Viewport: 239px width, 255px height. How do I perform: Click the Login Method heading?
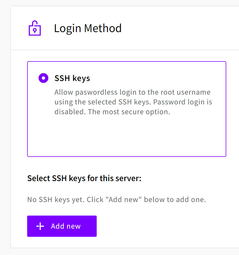(88, 29)
